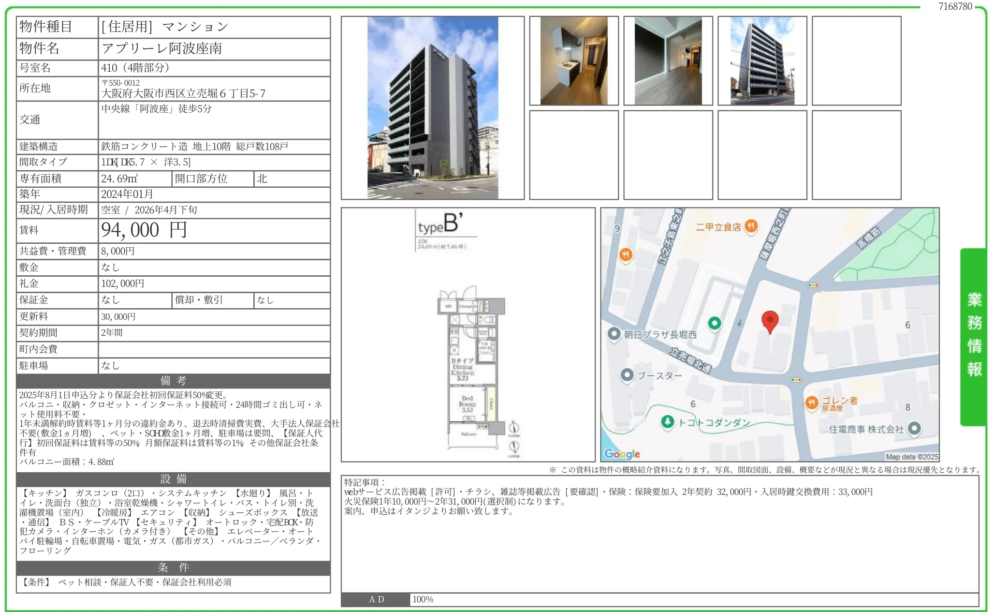The width and height of the screenshot is (994, 612).
Task: Click the 94,000円 rent value
Action: click(x=144, y=230)
